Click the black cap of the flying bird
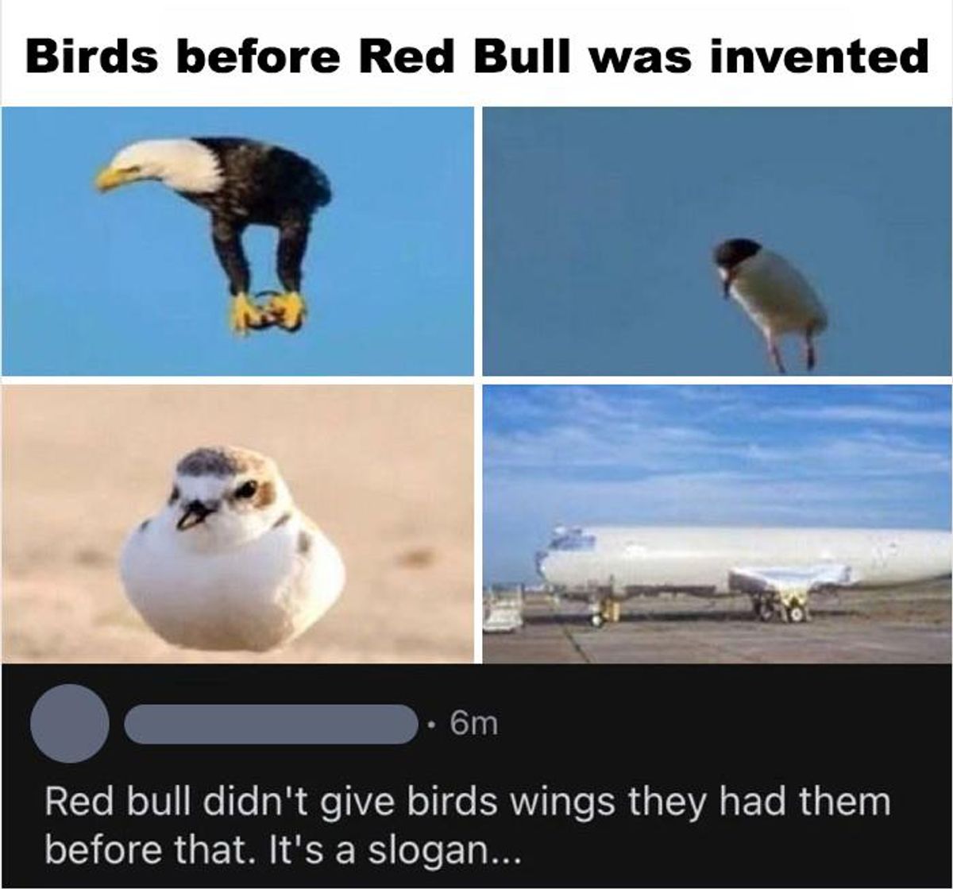 pyautogui.click(x=736, y=253)
